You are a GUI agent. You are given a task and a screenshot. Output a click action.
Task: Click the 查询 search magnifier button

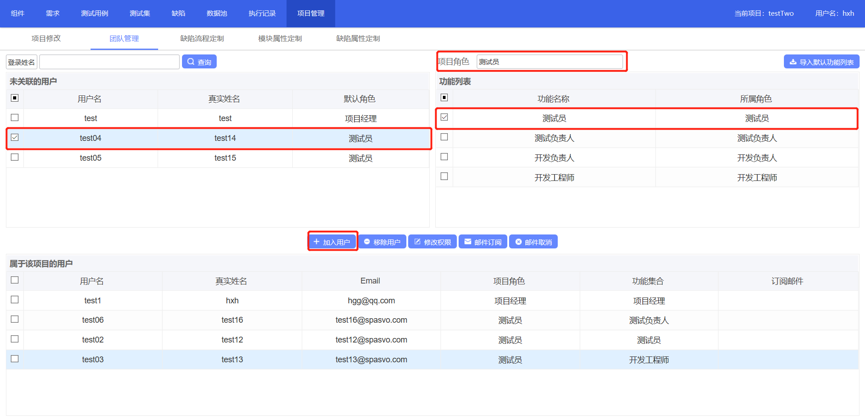click(199, 62)
